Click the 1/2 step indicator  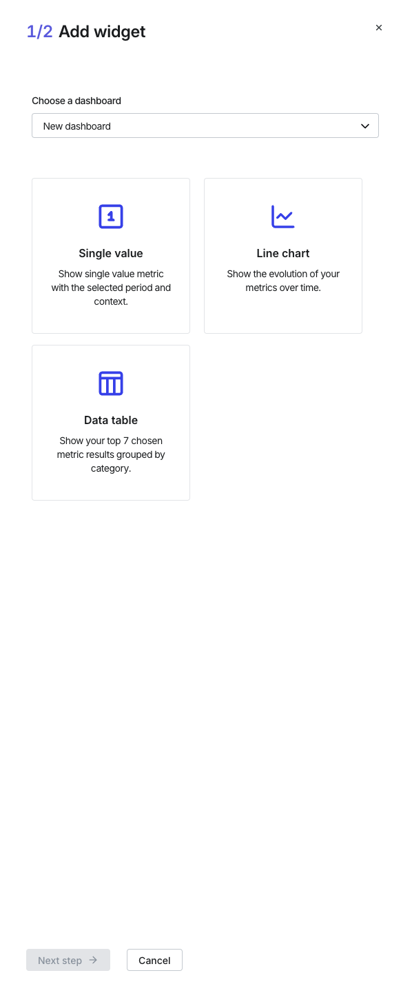40,32
